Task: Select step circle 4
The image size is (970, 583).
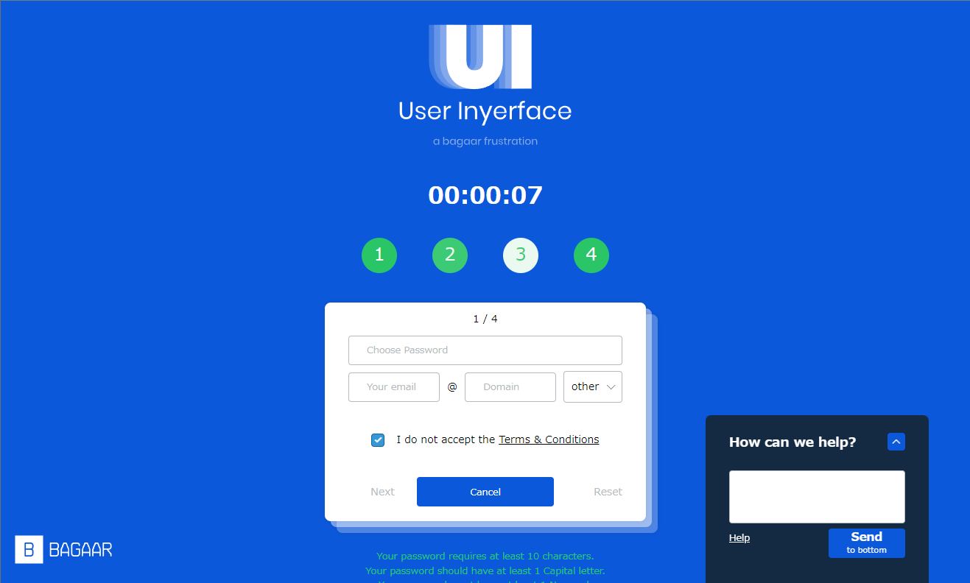Action: point(591,255)
